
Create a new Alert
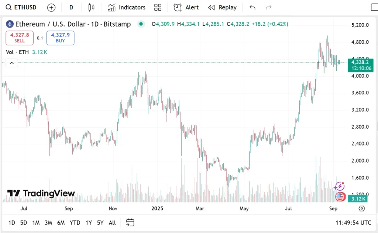186,7
